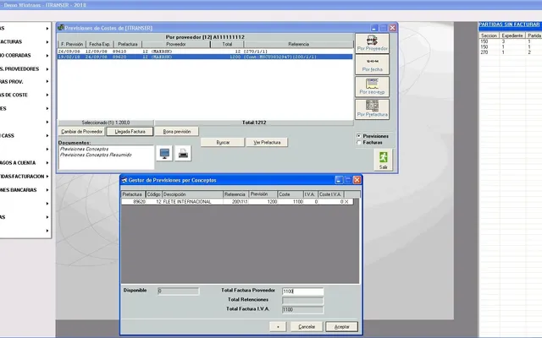Image resolution: width=542 pixels, height=338 pixels.
Task: Sort by Total header in the Previsiones de Costes list
Action: [x=227, y=44]
